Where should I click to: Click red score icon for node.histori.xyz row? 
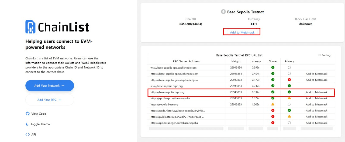tap(273, 110)
